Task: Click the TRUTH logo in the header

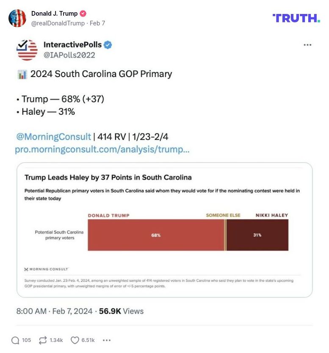Action: [x=296, y=18]
